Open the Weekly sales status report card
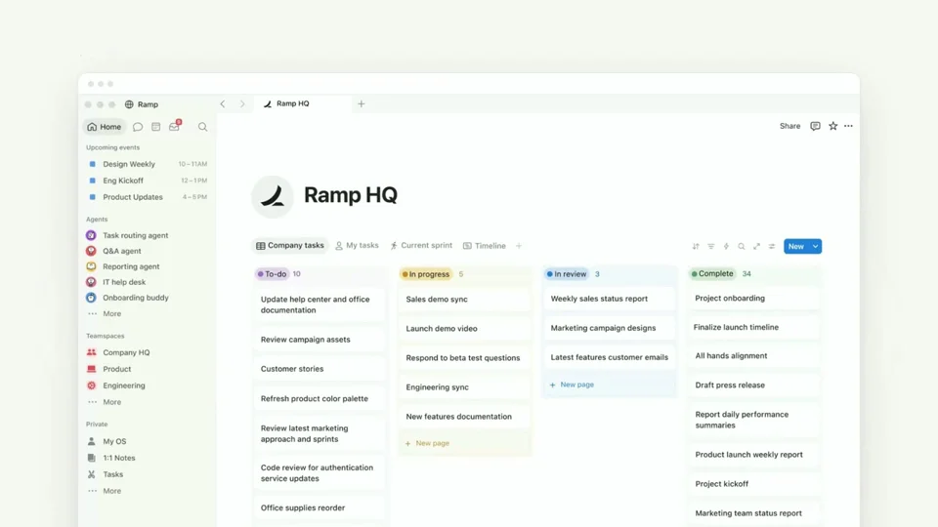Image resolution: width=938 pixels, height=527 pixels. point(609,299)
